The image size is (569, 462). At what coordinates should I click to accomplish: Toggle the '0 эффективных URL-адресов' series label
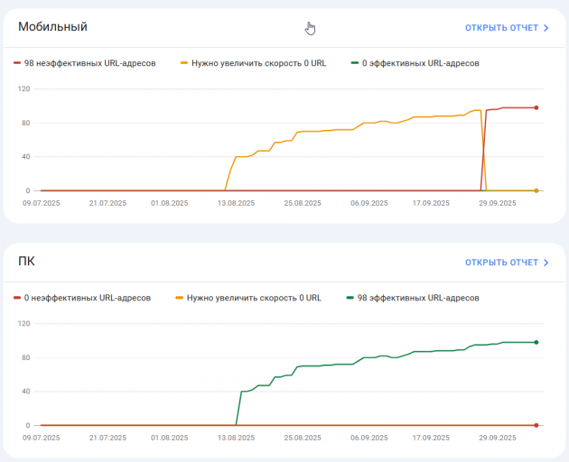pyautogui.click(x=420, y=63)
